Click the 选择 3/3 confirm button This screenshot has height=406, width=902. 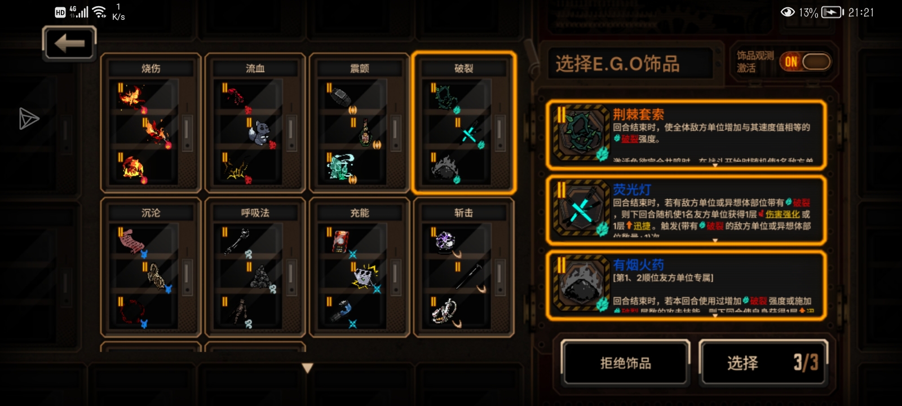coord(764,363)
